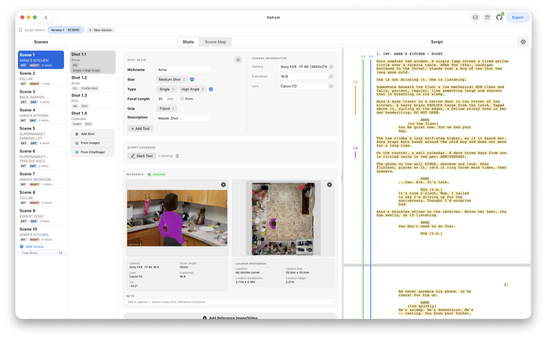Click Add Shot in shot list
The height and width of the screenshot is (339, 547).
93,134
